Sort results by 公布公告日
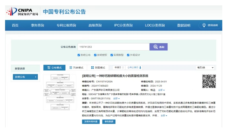This screenshot has width=226, height=130. 134,68
